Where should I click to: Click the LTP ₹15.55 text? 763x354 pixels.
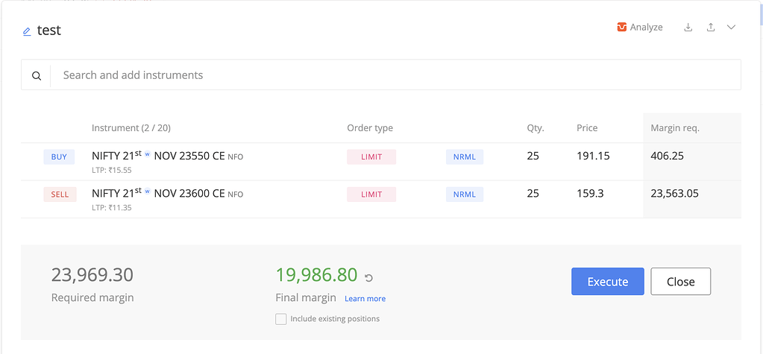click(x=111, y=170)
